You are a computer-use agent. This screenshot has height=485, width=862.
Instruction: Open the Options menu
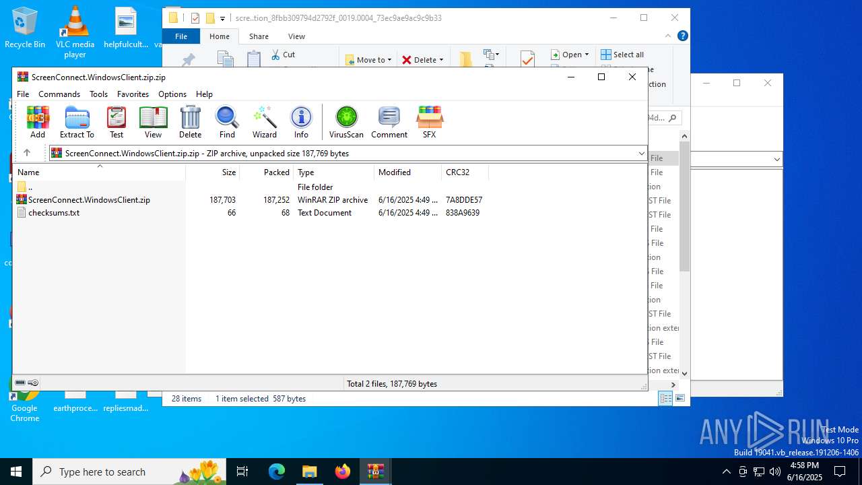click(172, 94)
